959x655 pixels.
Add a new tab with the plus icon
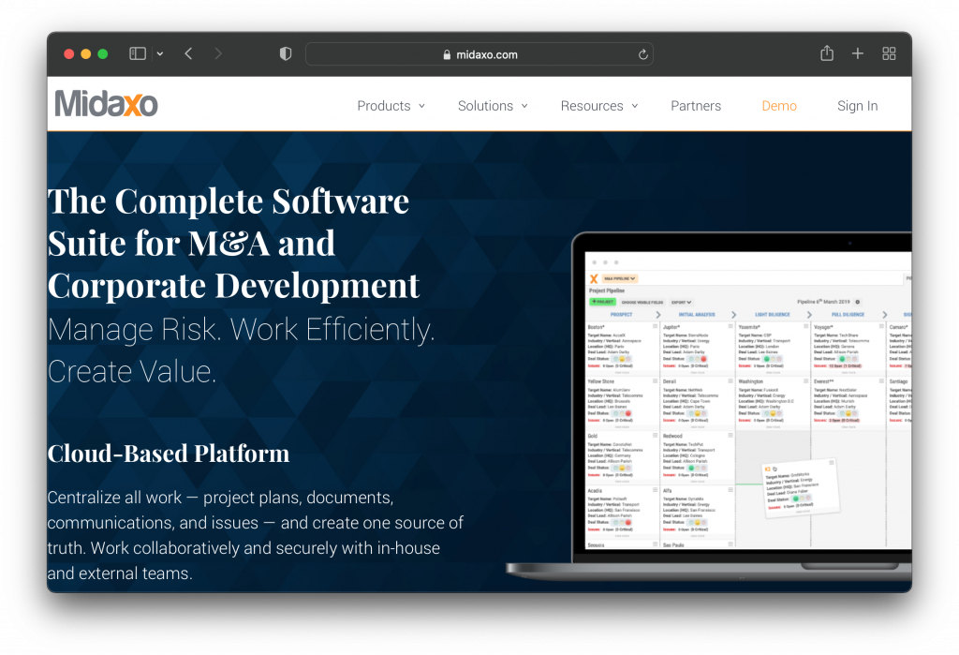(858, 53)
